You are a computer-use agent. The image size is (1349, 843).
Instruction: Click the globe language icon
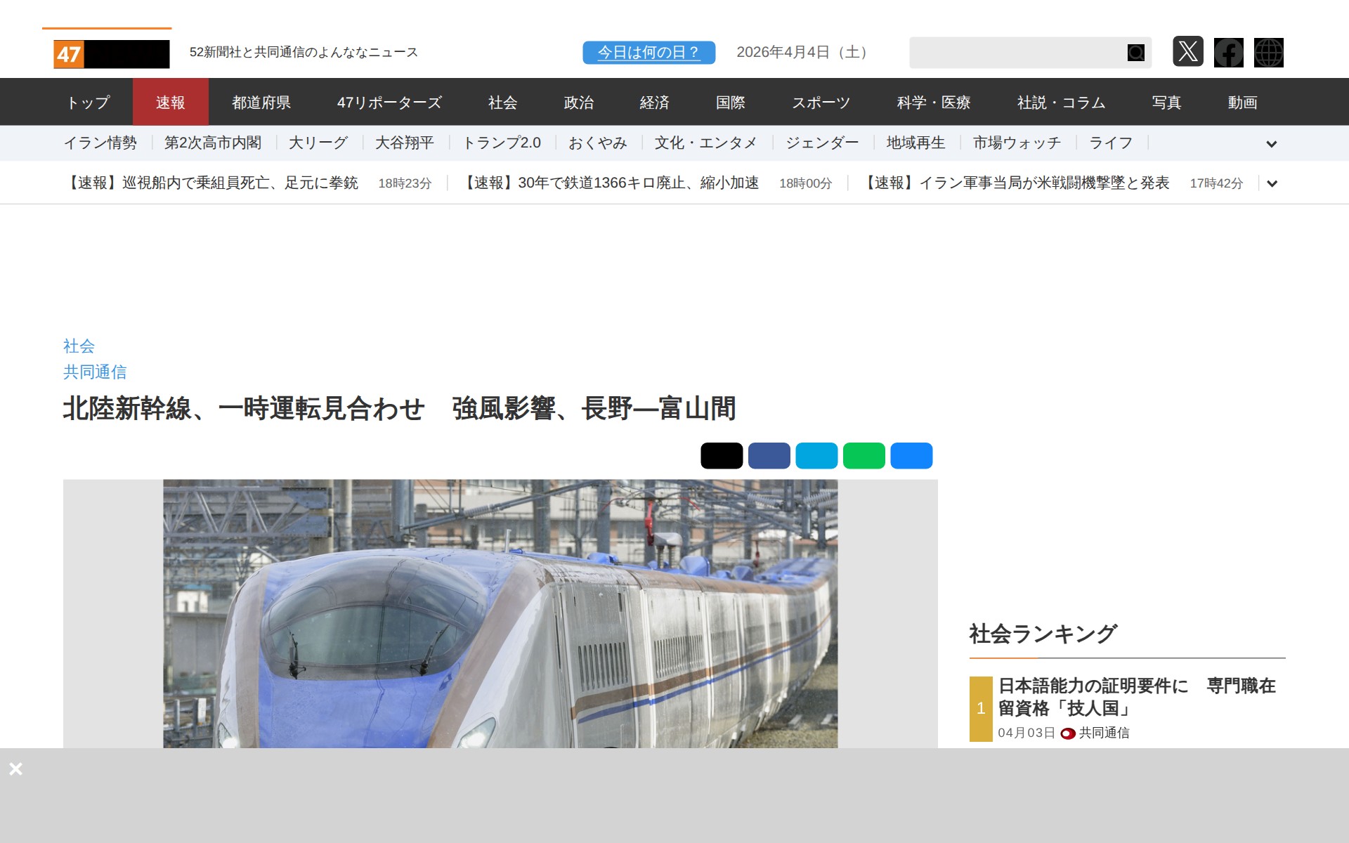(x=1268, y=53)
